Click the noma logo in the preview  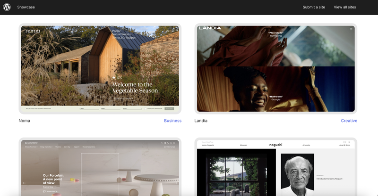(x=33, y=31)
